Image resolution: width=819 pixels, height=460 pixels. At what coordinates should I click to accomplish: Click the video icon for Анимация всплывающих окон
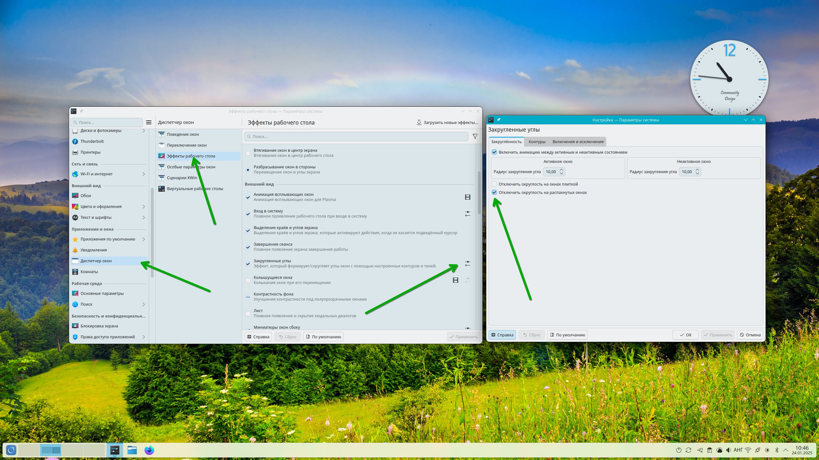[x=467, y=197]
